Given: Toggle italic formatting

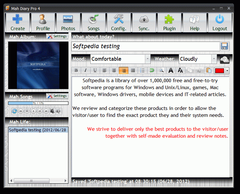Looking at the screenshot, I should (86, 70).
